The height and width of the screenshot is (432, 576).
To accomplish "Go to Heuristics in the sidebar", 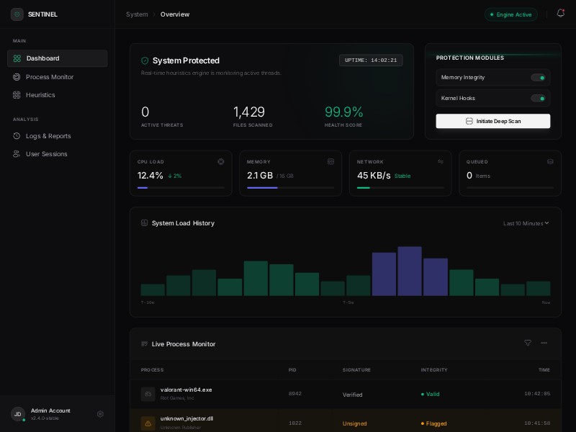I will pos(40,95).
